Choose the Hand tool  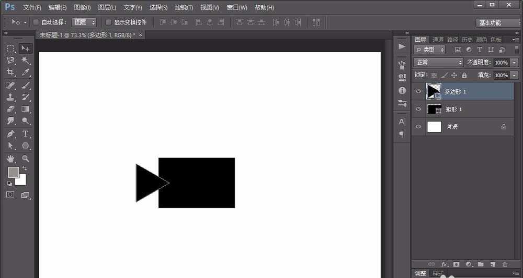[x=10, y=159]
